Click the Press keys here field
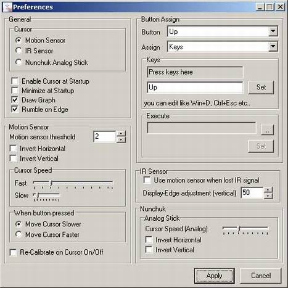 (x=195, y=72)
